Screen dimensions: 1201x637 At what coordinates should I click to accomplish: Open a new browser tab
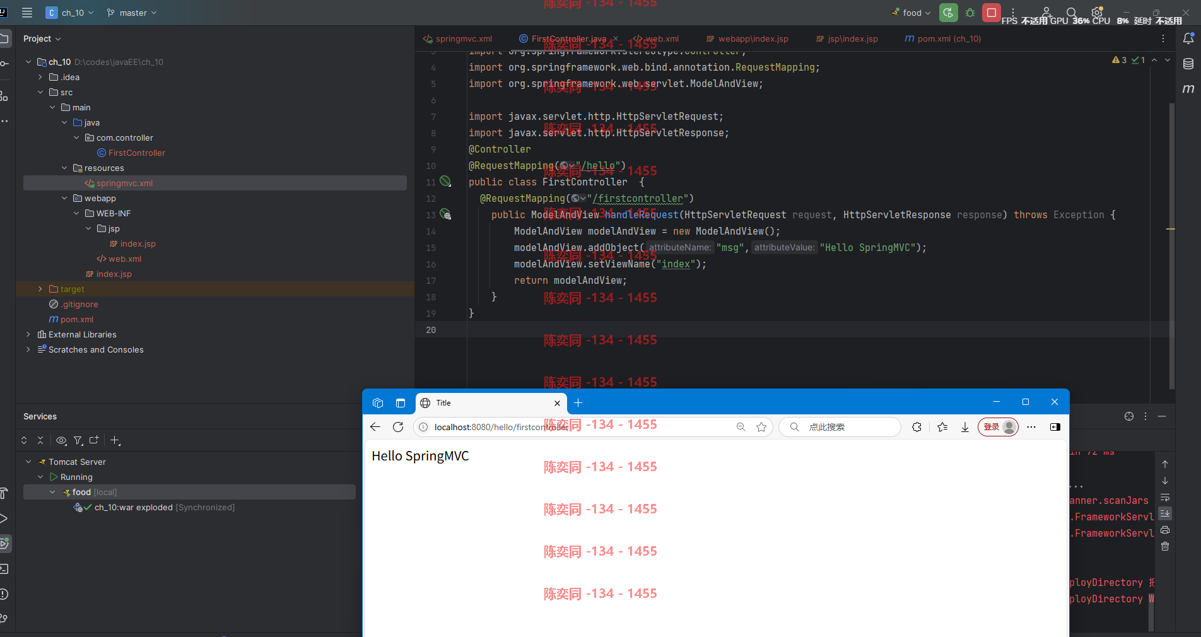click(578, 403)
